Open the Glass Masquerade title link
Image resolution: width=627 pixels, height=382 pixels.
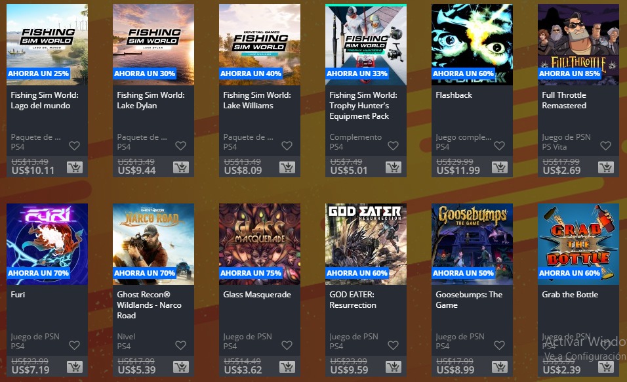[257, 295]
